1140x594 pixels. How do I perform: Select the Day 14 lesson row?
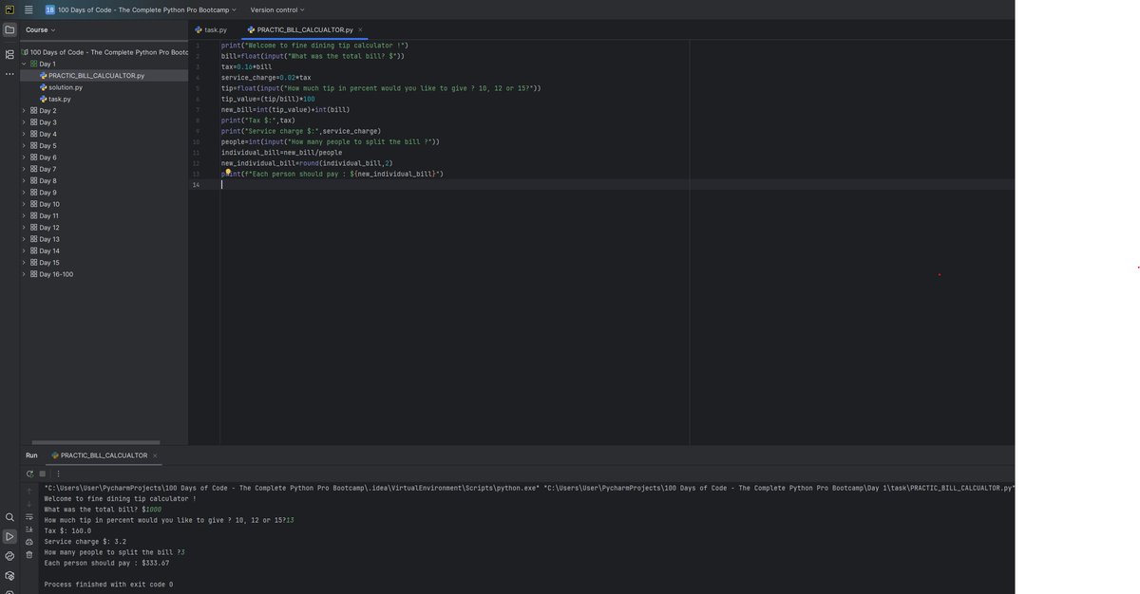click(104, 251)
